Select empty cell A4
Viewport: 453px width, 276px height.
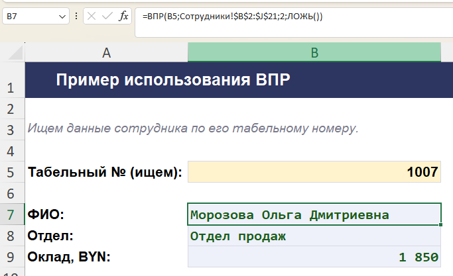click(106, 151)
